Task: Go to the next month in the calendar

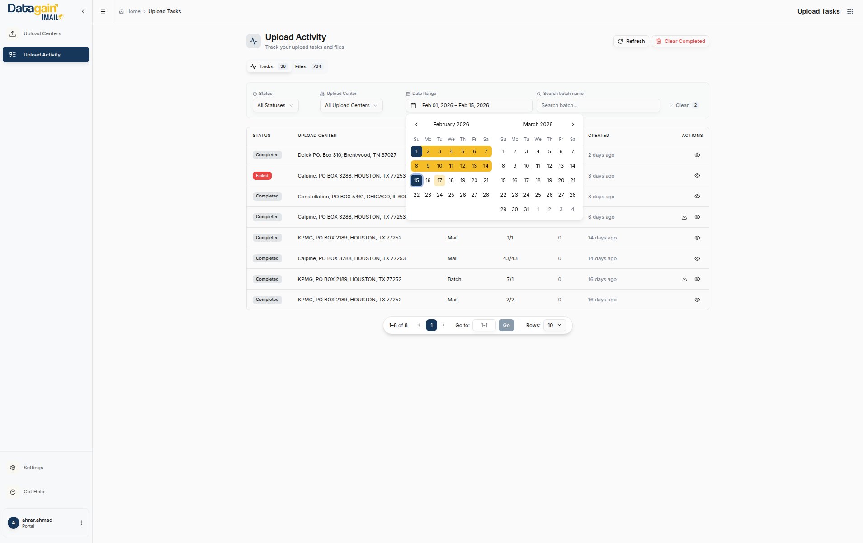Action: tap(573, 124)
